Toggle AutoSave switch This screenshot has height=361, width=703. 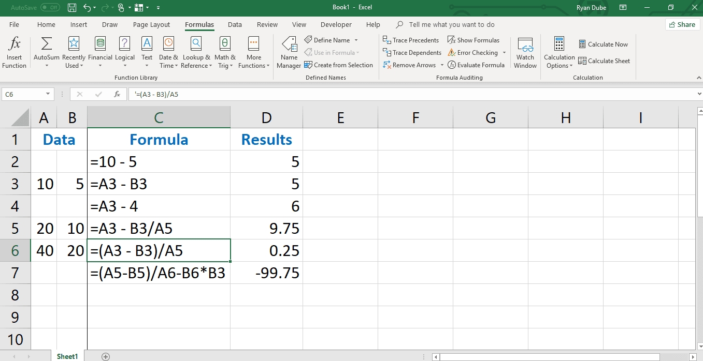(50, 8)
